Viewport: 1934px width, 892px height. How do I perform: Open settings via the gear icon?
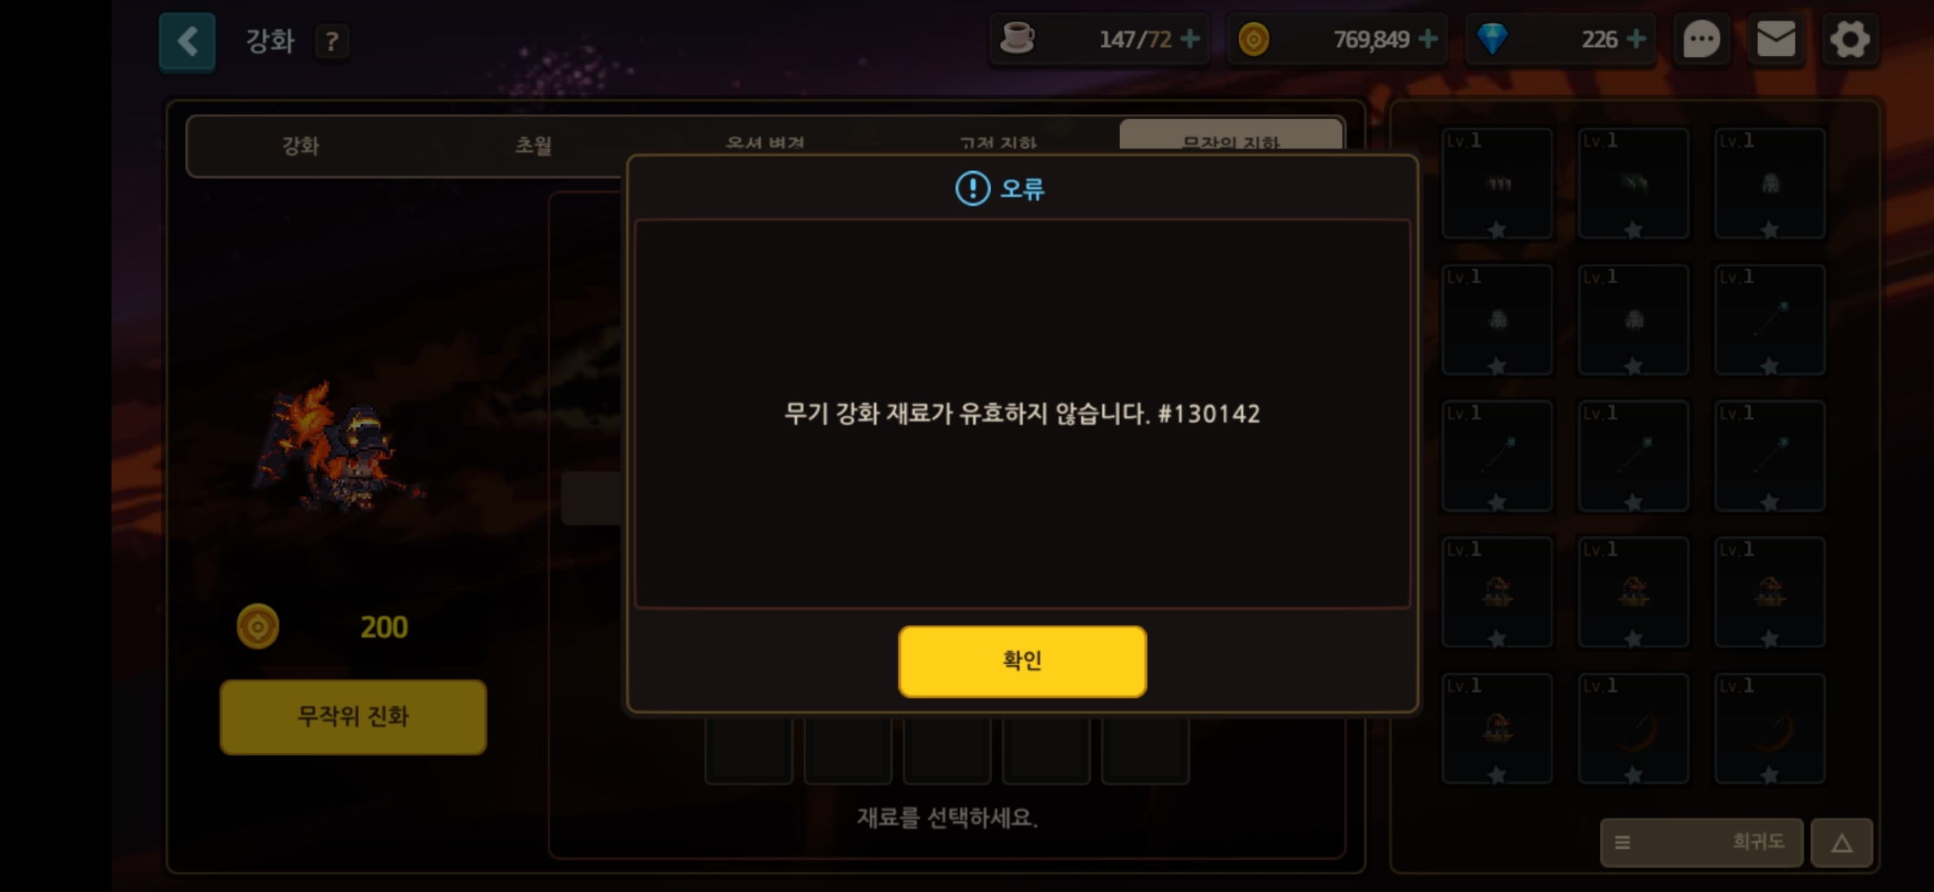pyautogui.click(x=1850, y=39)
